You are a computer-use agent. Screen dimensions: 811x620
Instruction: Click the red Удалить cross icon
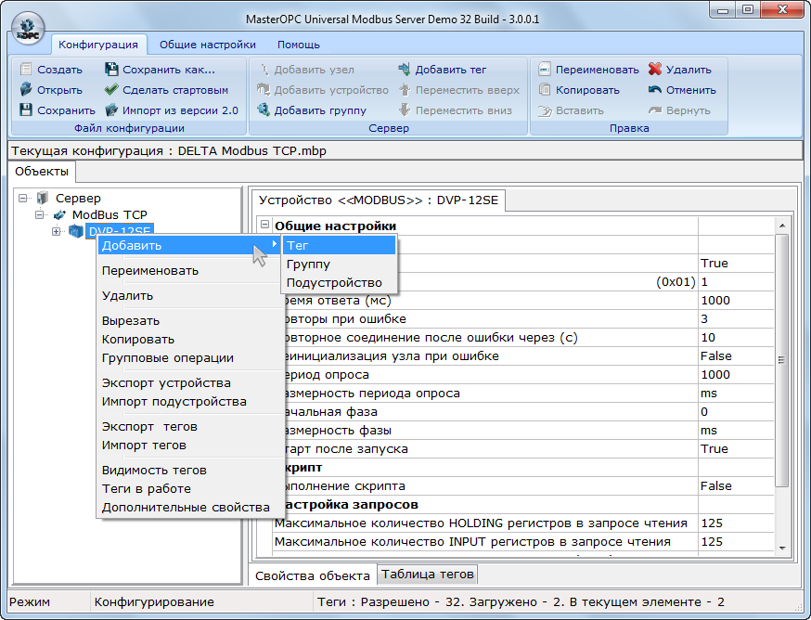point(655,70)
